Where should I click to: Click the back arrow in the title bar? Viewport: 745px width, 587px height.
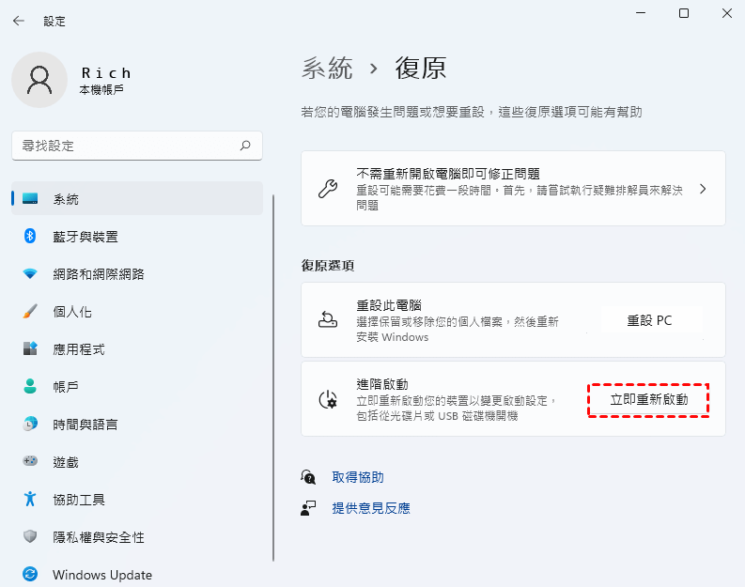tap(19, 20)
